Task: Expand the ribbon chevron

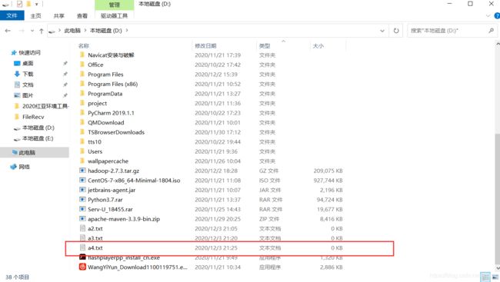Action: point(488,15)
